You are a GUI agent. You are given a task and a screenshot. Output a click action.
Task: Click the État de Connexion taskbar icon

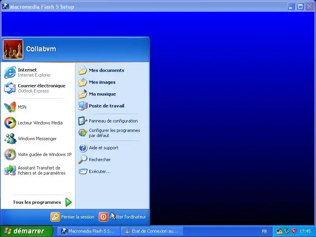pos(127,231)
